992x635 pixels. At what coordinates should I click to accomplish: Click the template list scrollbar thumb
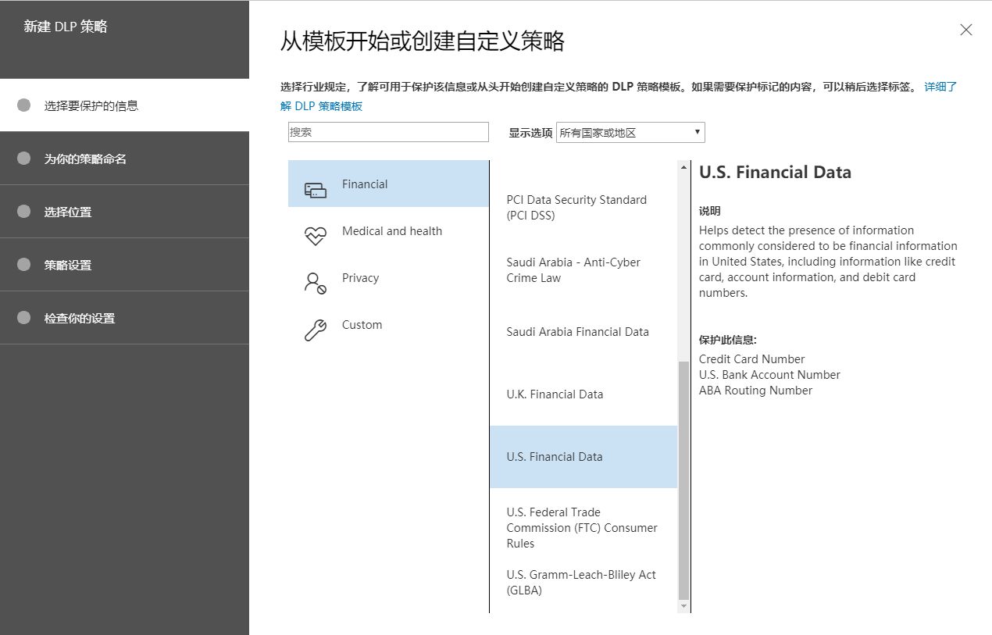coord(684,480)
